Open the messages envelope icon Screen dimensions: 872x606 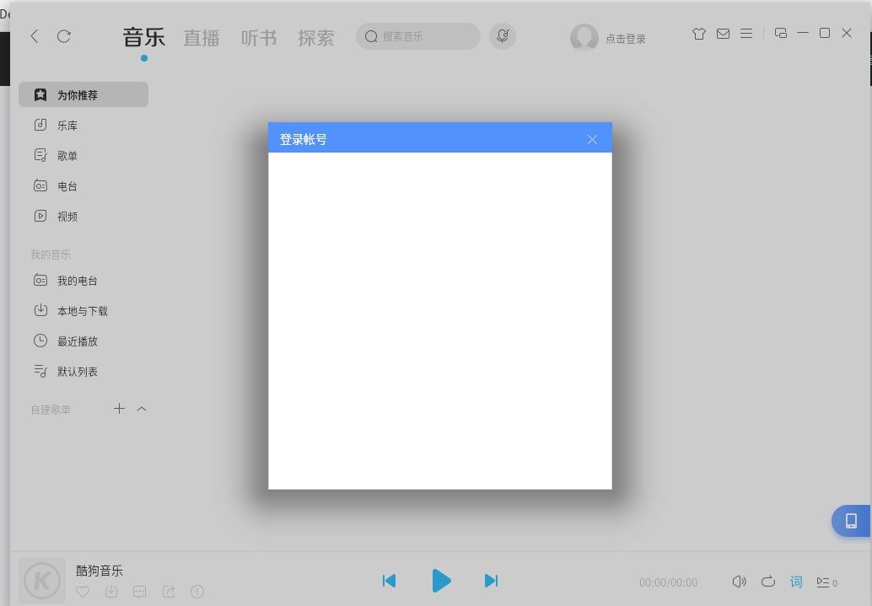[x=723, y=34]
